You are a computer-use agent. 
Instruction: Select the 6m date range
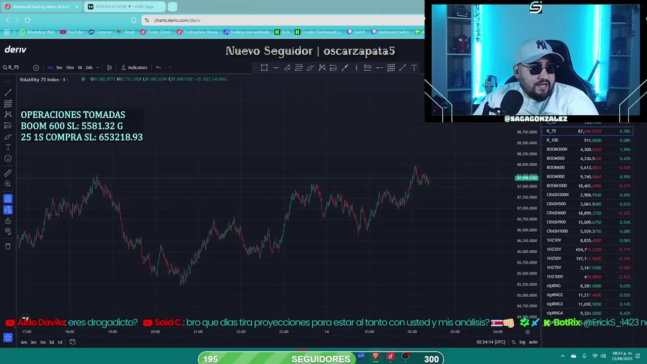pos(24,342)
